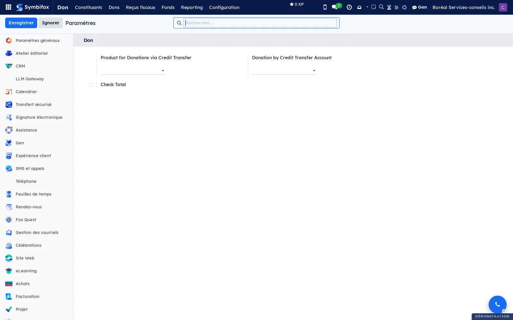The image size is (513, 320).
Task: Select LLM Gateway in the sidebar
Action: click(x=37, y=79)
